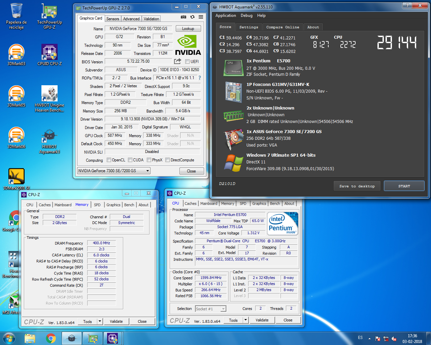
Task: Click GPU-Z refresh icon
Action: point(192,17)
